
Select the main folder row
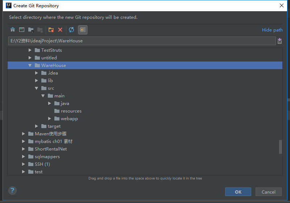(145, 96)
